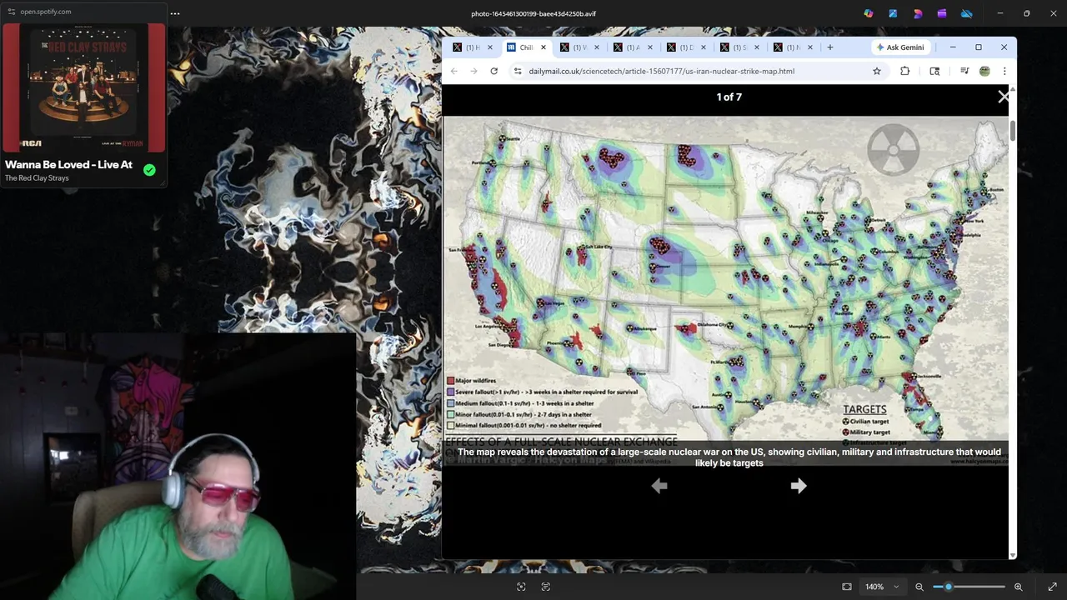Click the 1 of 7 gallery counter
The height and width of the screenshot is (600, 1067).
[729, 97]
